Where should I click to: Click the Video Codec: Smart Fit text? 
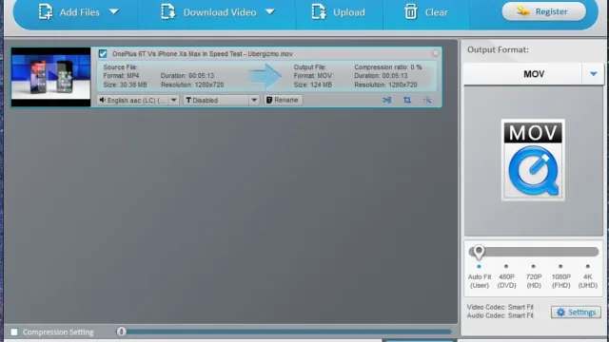tap(500, 307)
